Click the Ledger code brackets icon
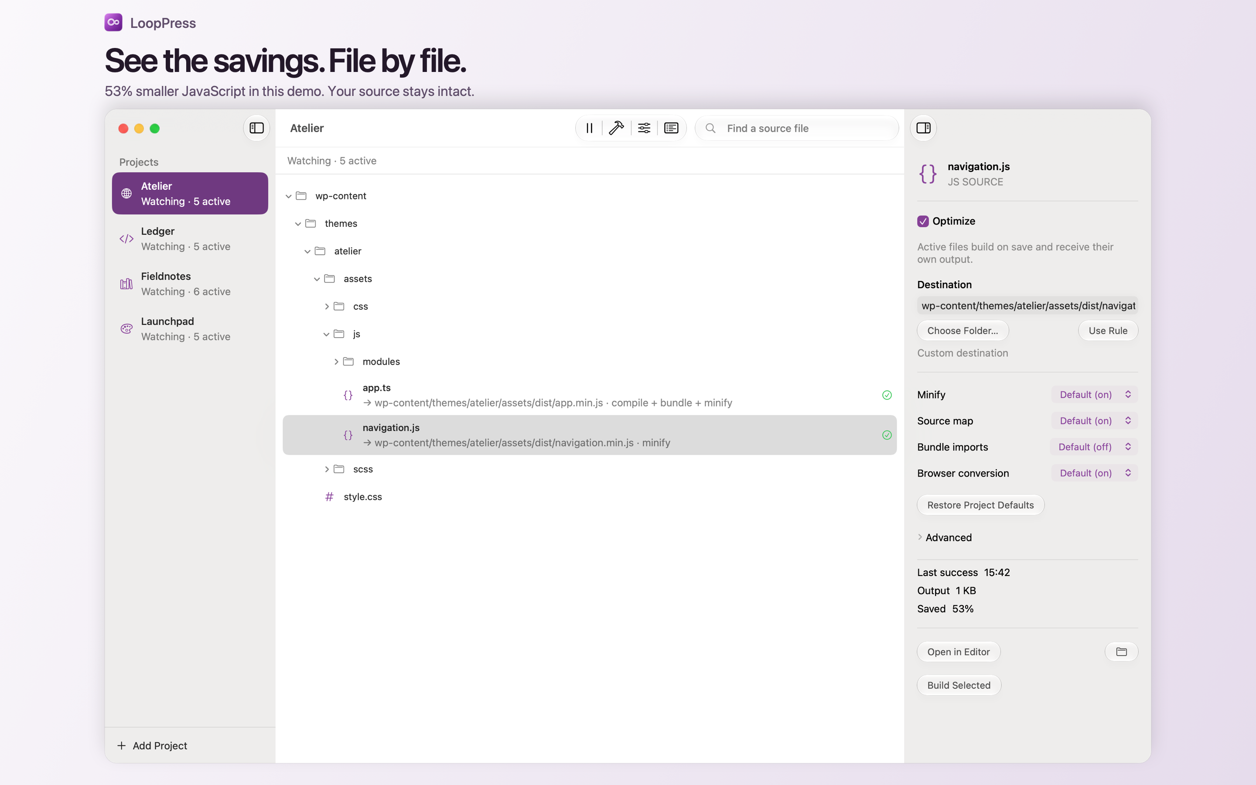This screenshot has height=785, width=1256. tap(126, 239)
